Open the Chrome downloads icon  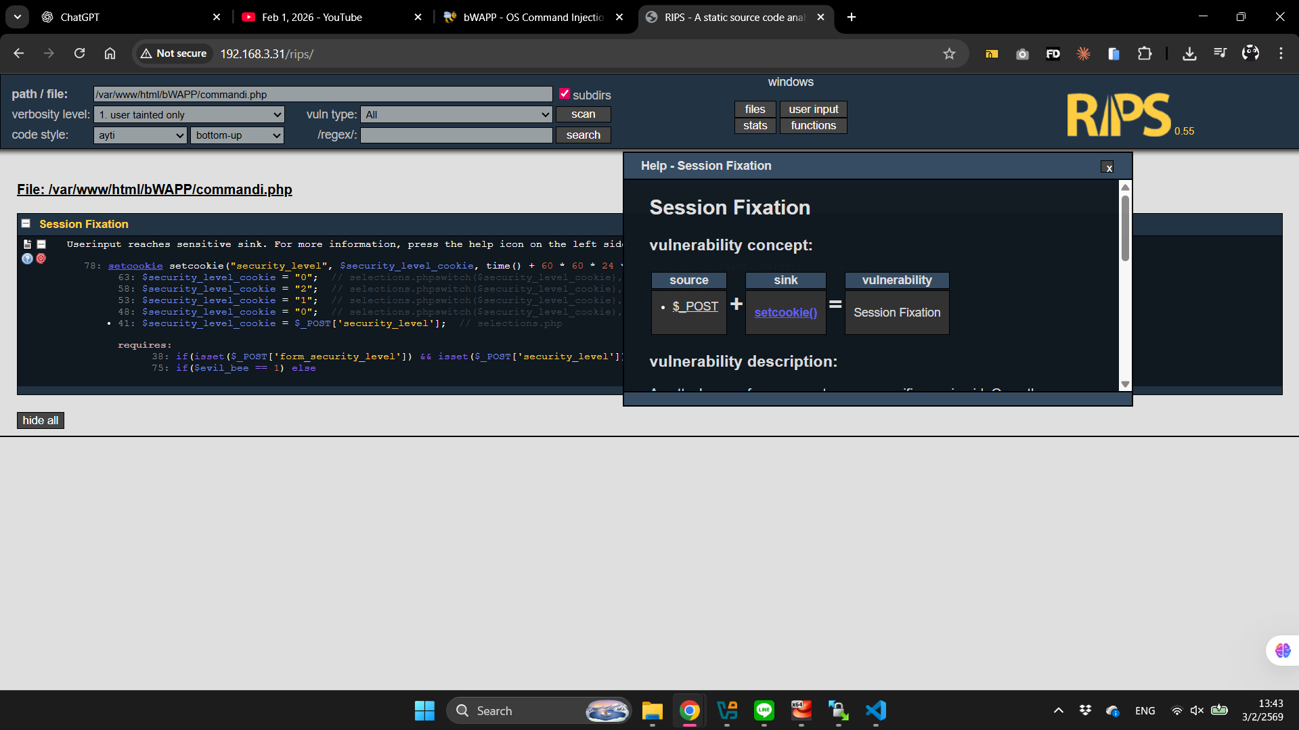click(1189, 54)
